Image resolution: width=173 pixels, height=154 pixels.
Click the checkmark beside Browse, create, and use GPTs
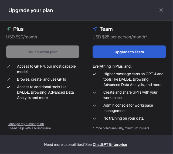pyautogui.click(x=8, y=79)
